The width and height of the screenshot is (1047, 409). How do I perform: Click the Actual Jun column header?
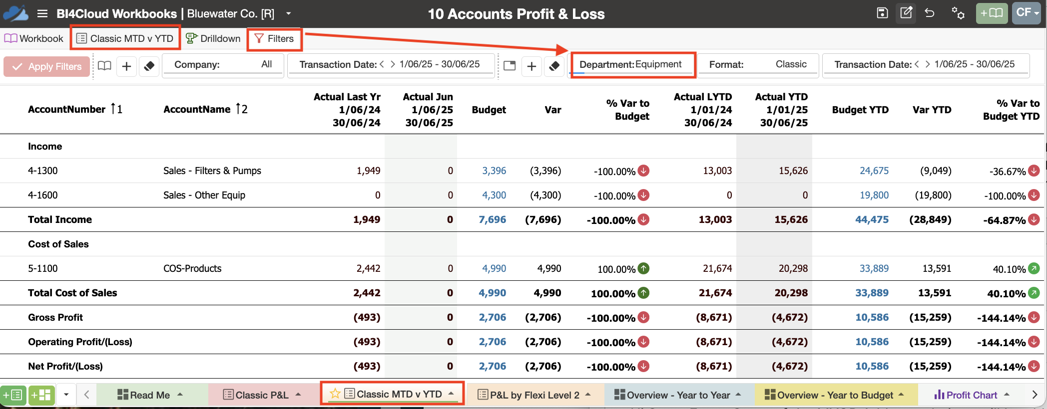[428, 110]
